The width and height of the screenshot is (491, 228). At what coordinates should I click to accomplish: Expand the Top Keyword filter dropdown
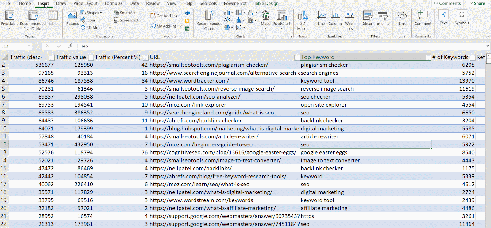428,58
